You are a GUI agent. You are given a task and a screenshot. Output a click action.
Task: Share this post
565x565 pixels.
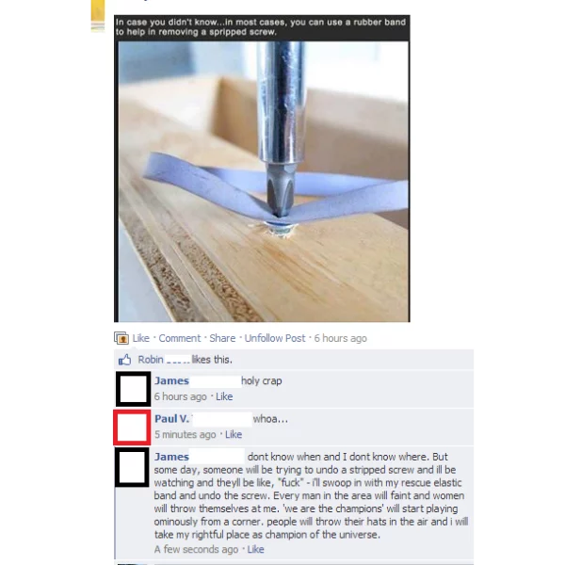tap(222, 338)
